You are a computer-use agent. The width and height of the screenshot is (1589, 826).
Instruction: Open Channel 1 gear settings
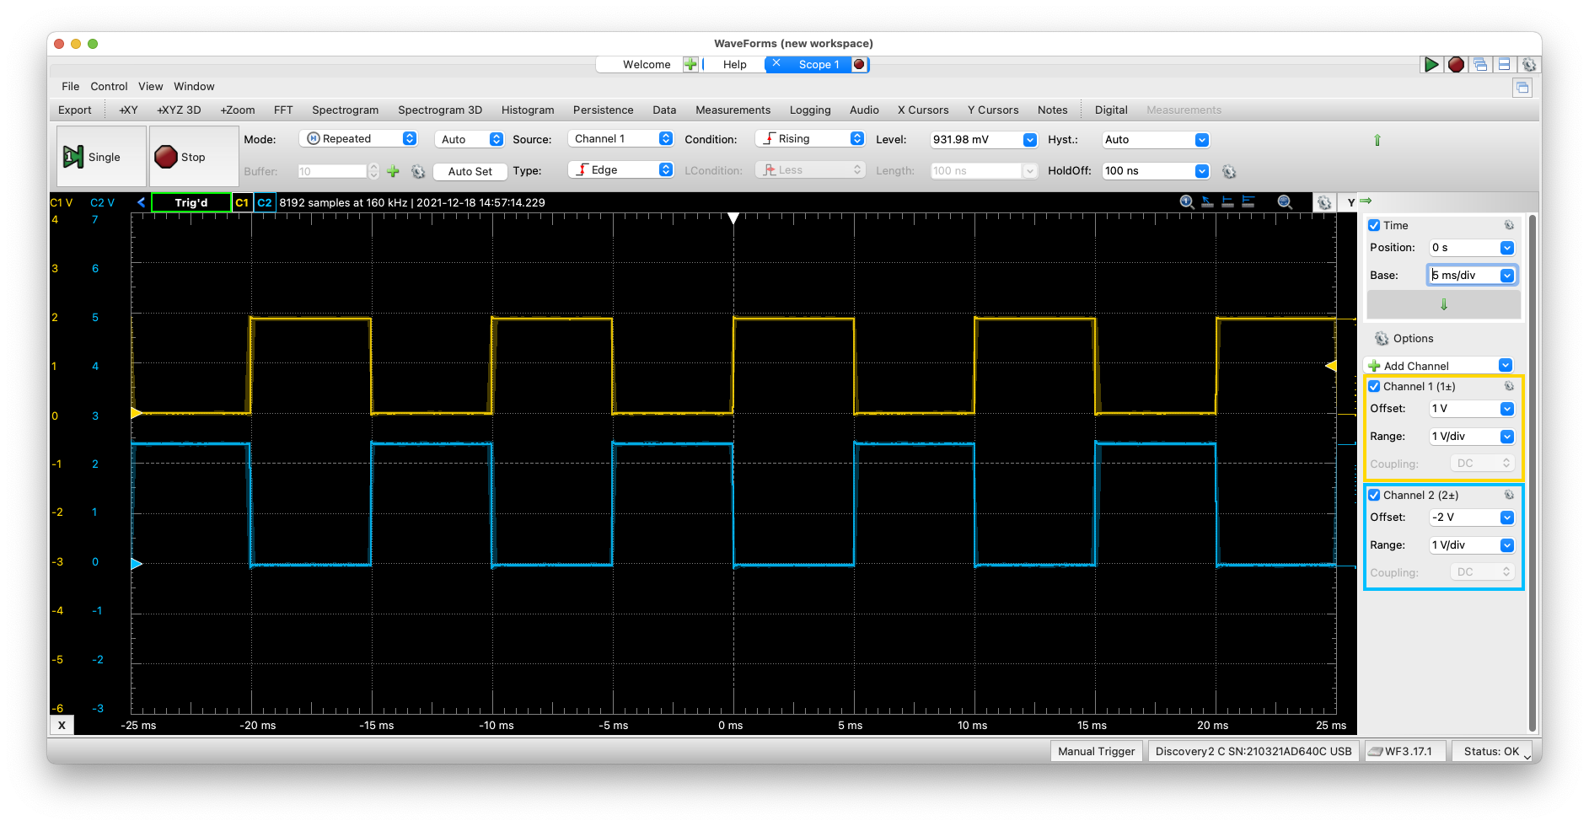point(1509,386)
